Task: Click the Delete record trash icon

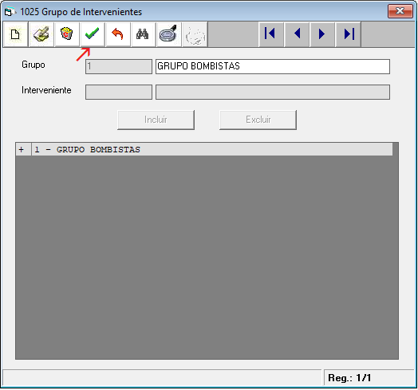Action: (67, 34)
